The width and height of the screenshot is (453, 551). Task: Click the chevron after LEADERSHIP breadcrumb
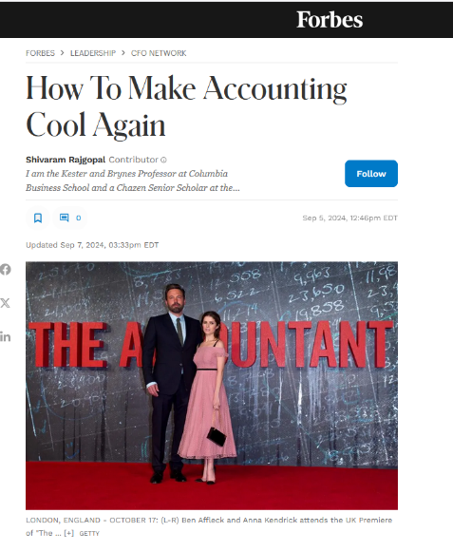[x=123, y=52]
